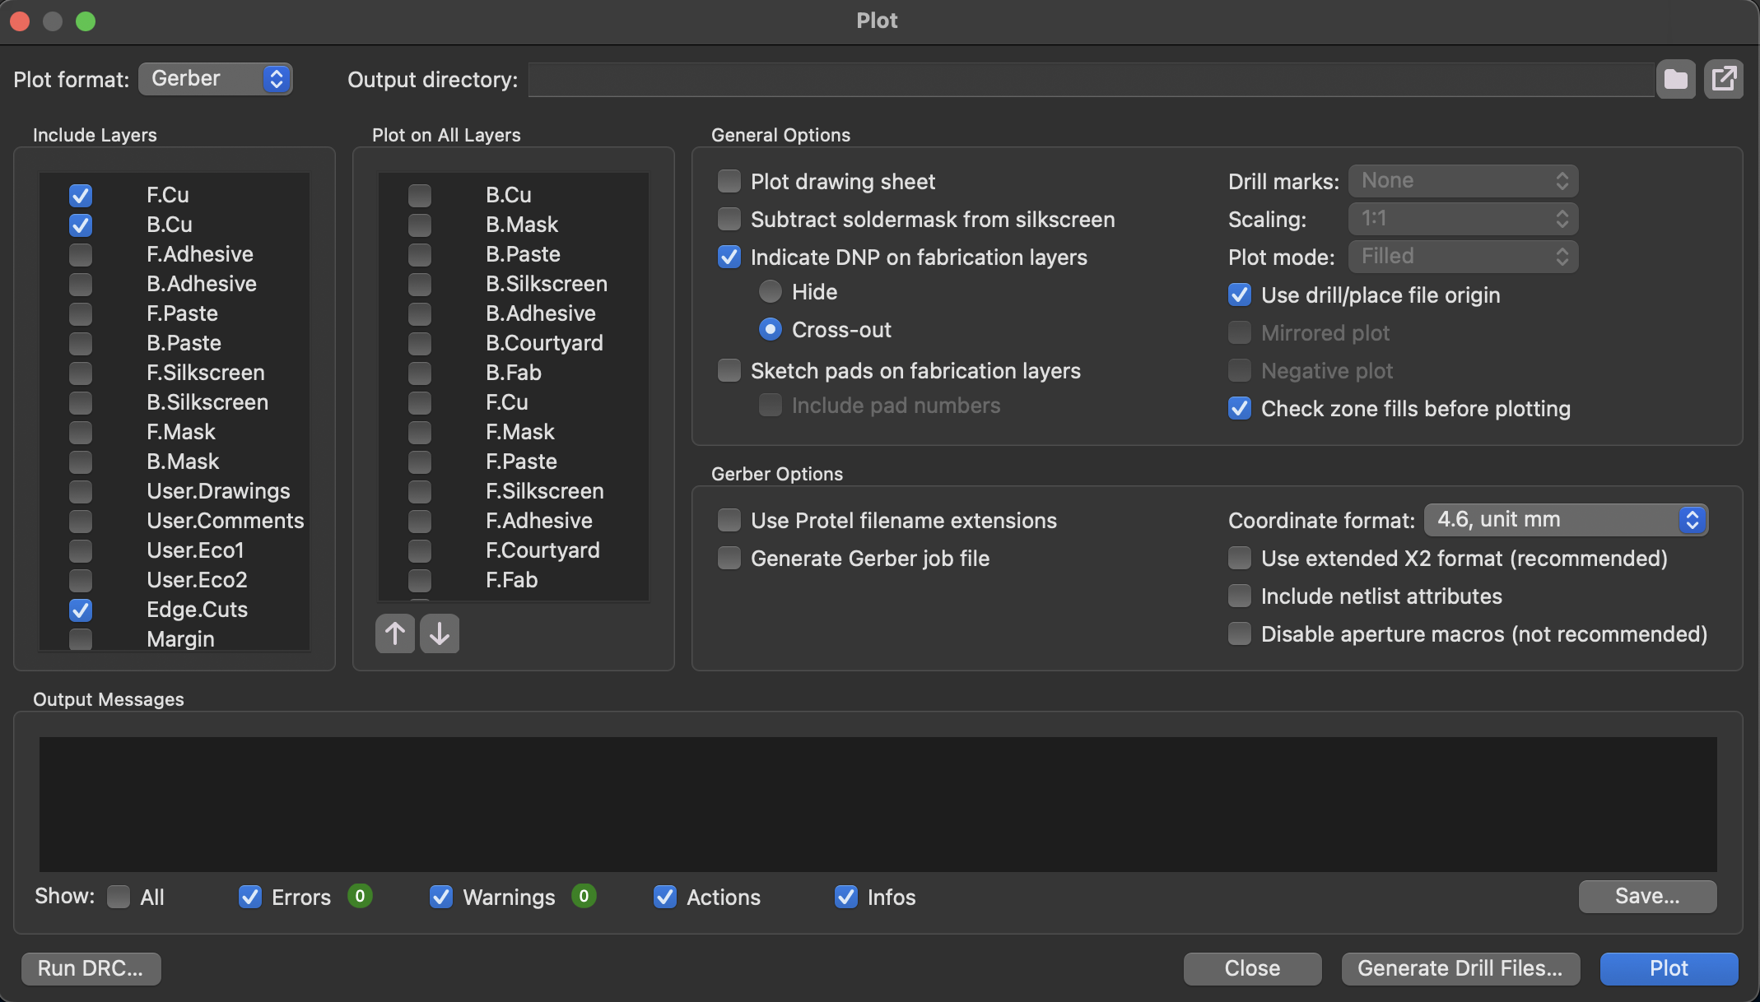Click the move layer down arrow
The width and height of the screenshot is (1760, 1002).
pos(440,633)
